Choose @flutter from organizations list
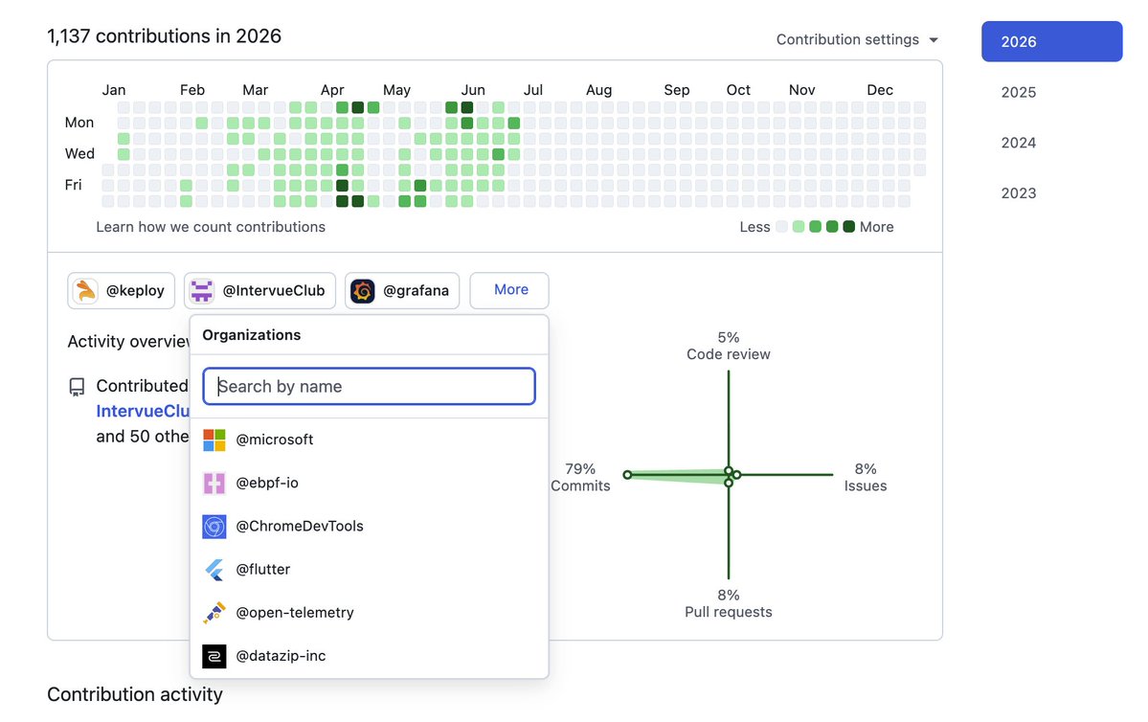Image resolution: width=1148 pixels, height=722 pixels. (369, 569)
